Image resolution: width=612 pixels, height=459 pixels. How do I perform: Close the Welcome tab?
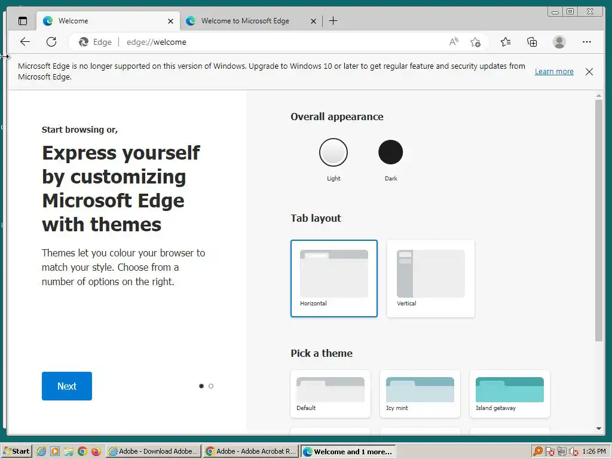(x=170, y=21)
